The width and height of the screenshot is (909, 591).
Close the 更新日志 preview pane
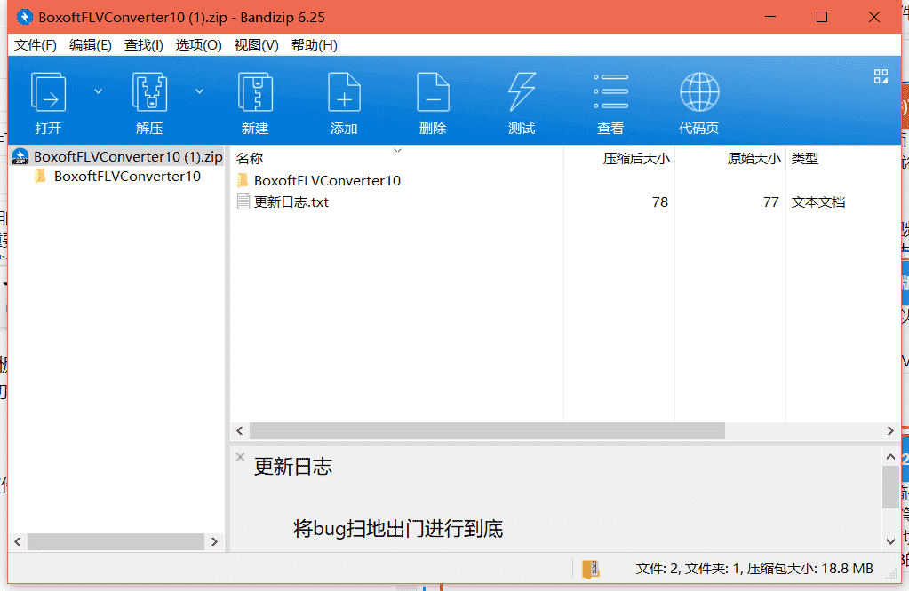coord(240,457)
